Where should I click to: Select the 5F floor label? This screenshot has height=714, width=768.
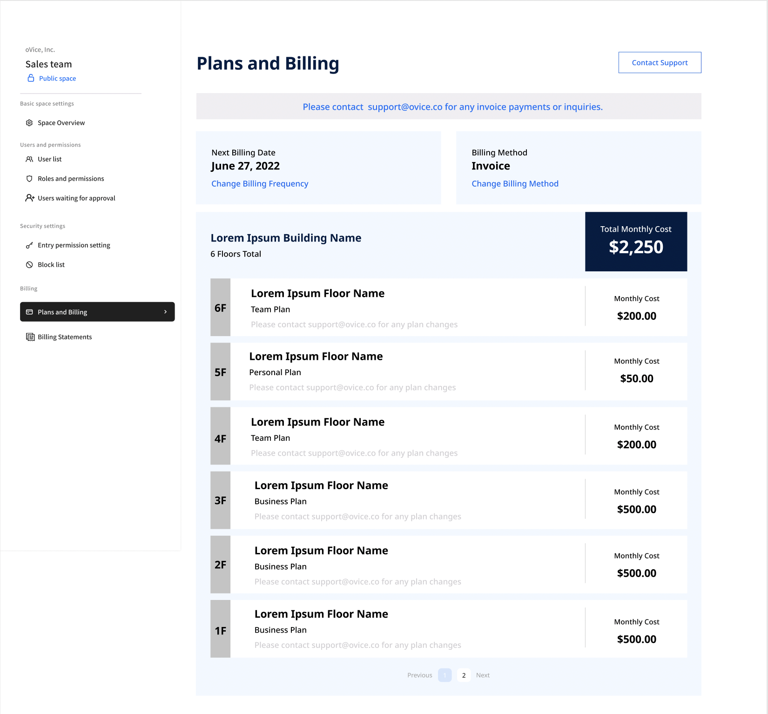220,372
